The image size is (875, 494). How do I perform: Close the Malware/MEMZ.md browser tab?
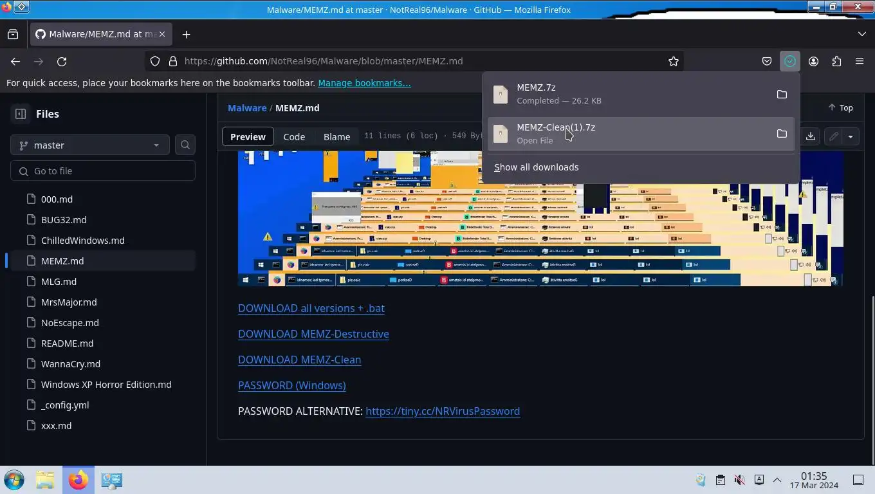[x=162, y=34]
